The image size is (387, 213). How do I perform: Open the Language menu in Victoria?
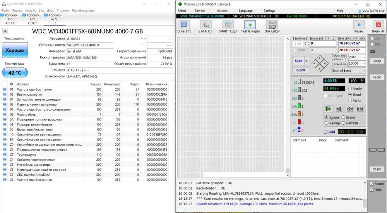tap(246, 10)
